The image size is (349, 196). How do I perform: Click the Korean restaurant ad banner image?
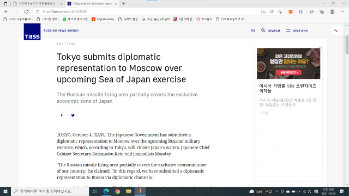click(x=288, y=63)
